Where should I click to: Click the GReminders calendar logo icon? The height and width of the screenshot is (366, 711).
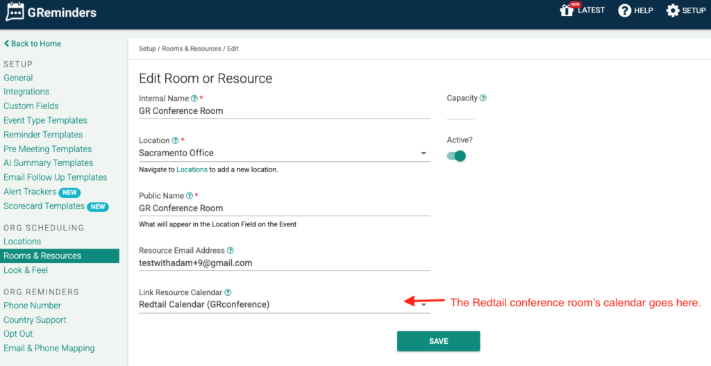[15, 12]
